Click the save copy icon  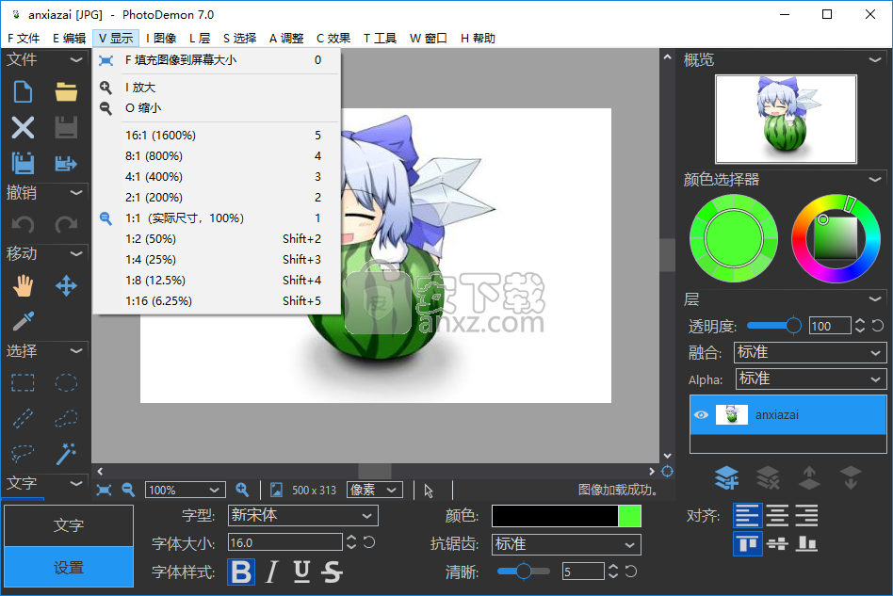point(23,164)
